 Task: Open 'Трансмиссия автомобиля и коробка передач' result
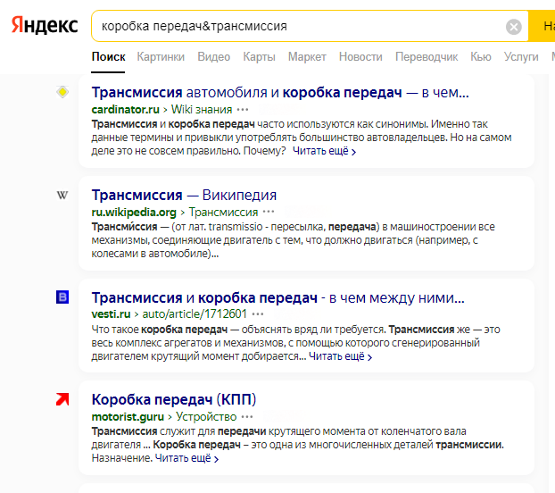280,93
